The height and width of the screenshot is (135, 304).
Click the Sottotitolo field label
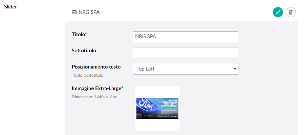coord(84,51)
